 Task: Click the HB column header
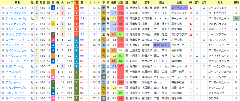pyautogui.click(x=191, y=2)
